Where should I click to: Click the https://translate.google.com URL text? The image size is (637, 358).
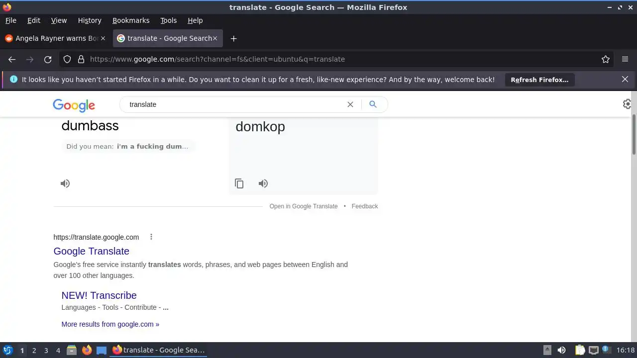[x=96, y=237]
